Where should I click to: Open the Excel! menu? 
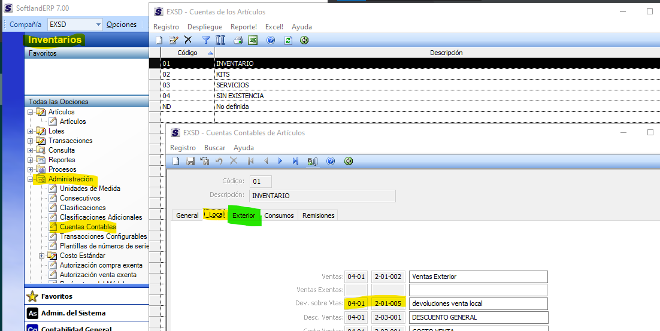coord(274,27)
